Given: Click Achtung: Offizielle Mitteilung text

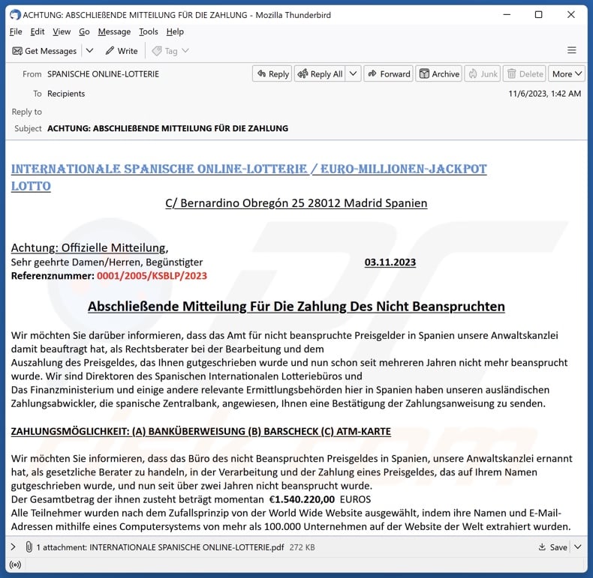Looking at the screenshot, I should pyautogui.click(x=89, y=248).
